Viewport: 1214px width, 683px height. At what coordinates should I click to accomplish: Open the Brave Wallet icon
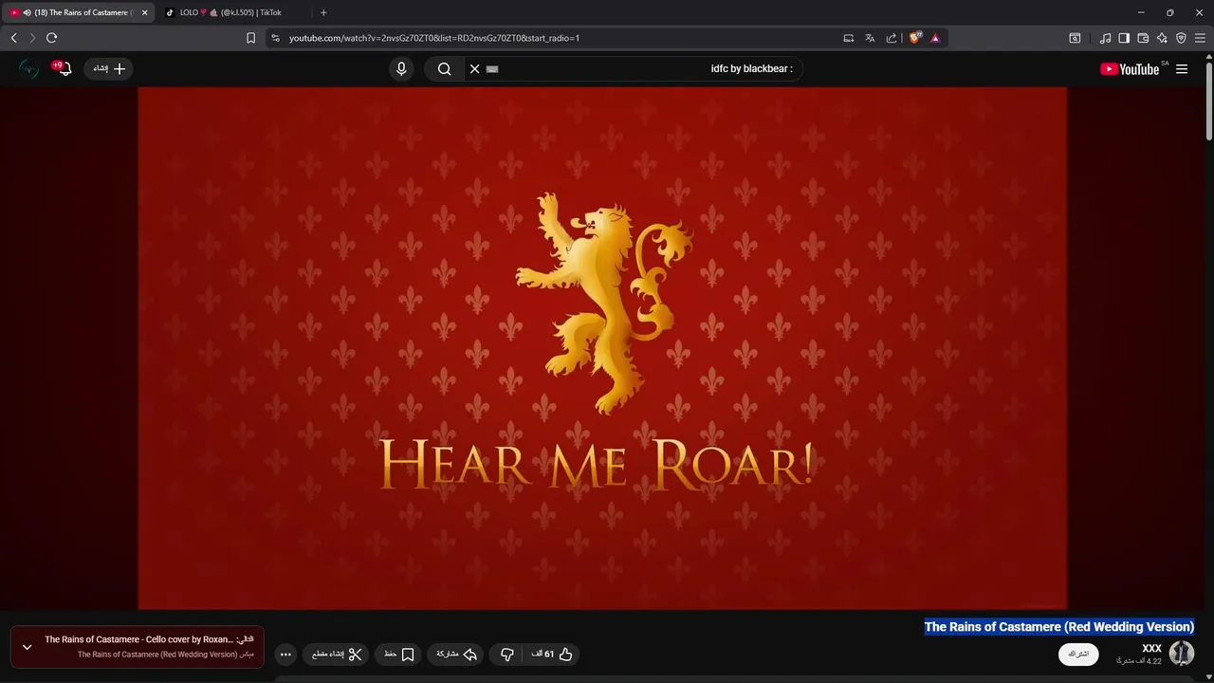[x=1143, y=38]
